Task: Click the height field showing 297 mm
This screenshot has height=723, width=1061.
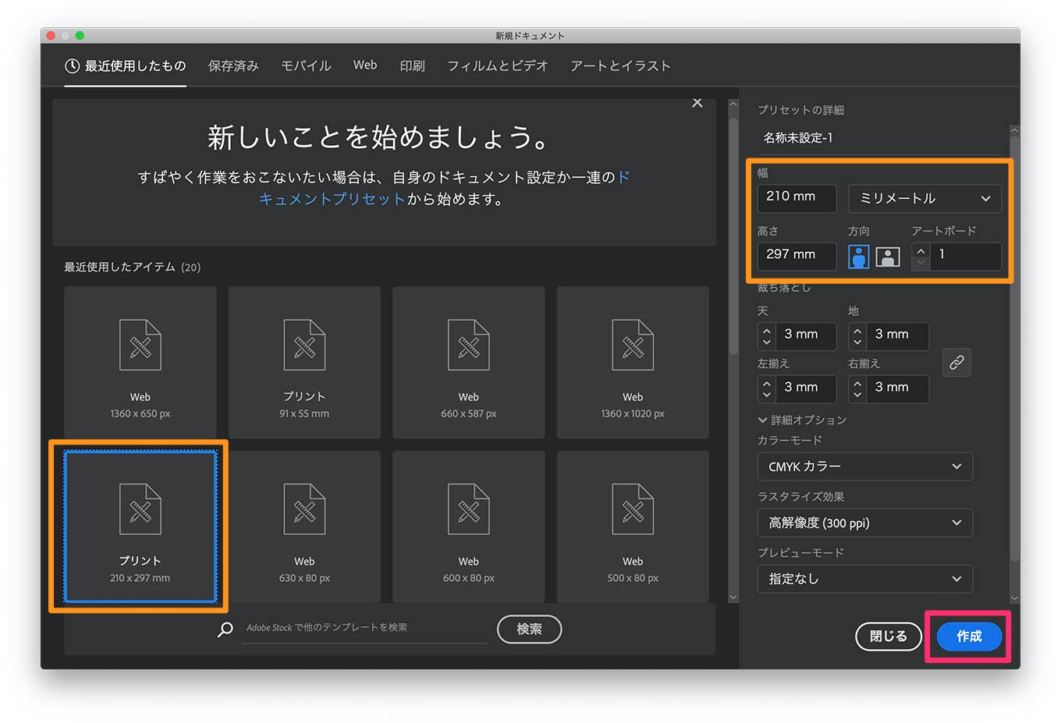Action: point(797,255)
